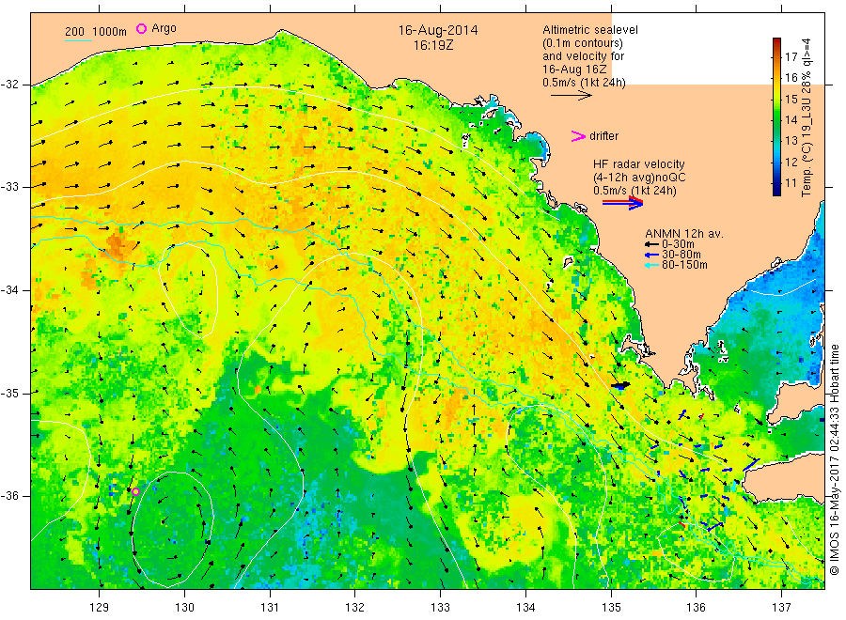The height and width of the screenshot is (620, 846).
Task: Click the longitude axis label '137'
Action: (x=781, y=608)
